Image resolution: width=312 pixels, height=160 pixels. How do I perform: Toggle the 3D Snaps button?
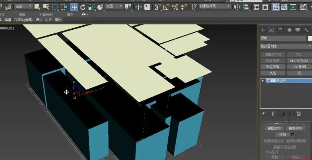[157, 7]
